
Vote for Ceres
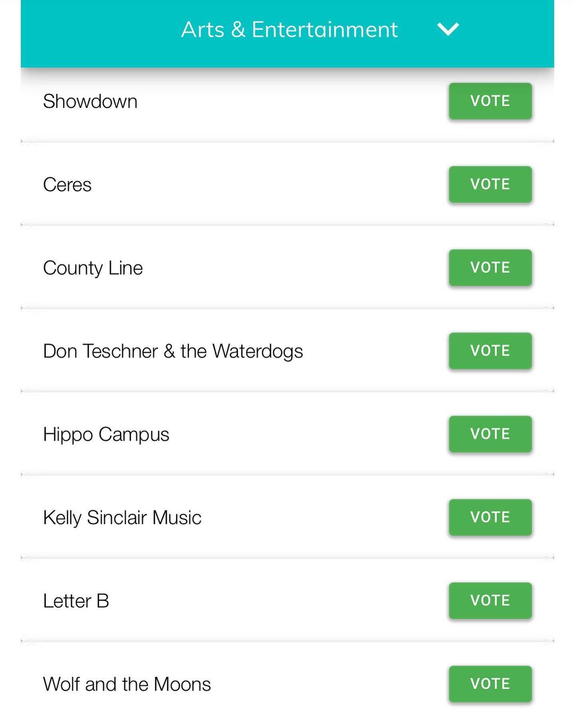490,184
